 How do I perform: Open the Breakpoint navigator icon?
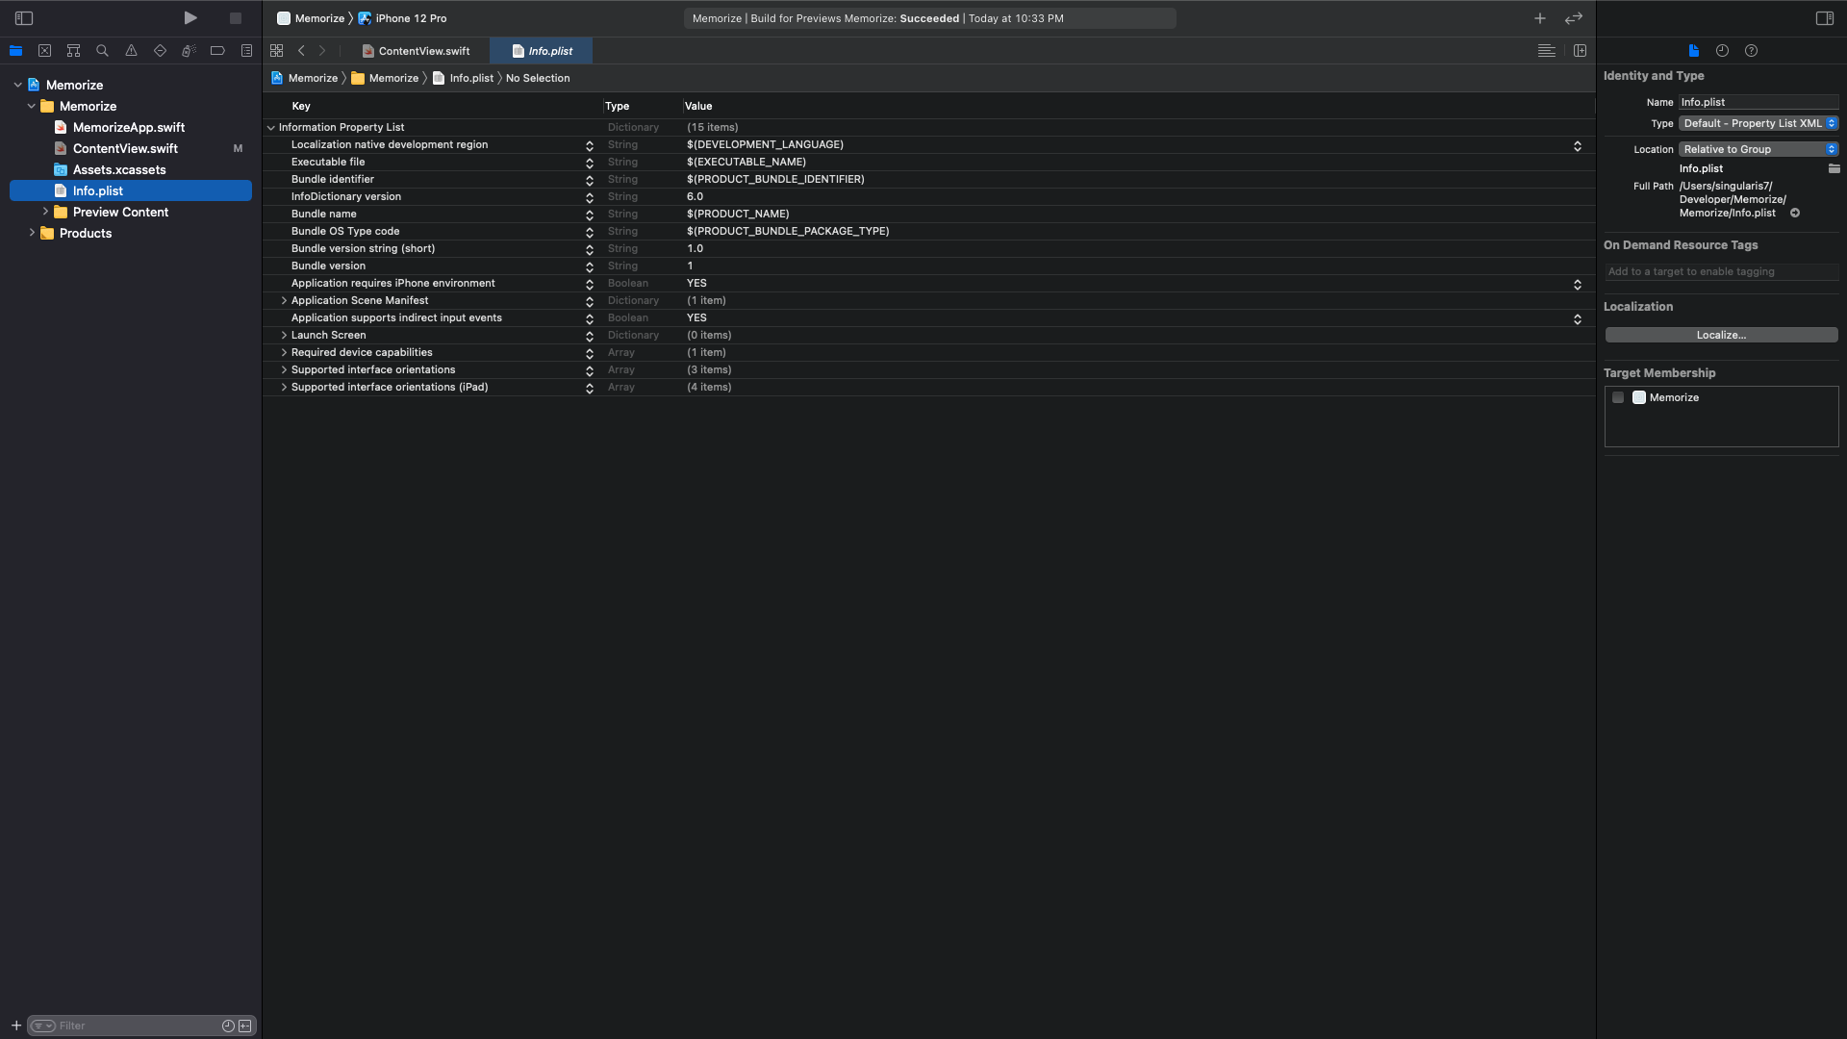click(217, 51)
